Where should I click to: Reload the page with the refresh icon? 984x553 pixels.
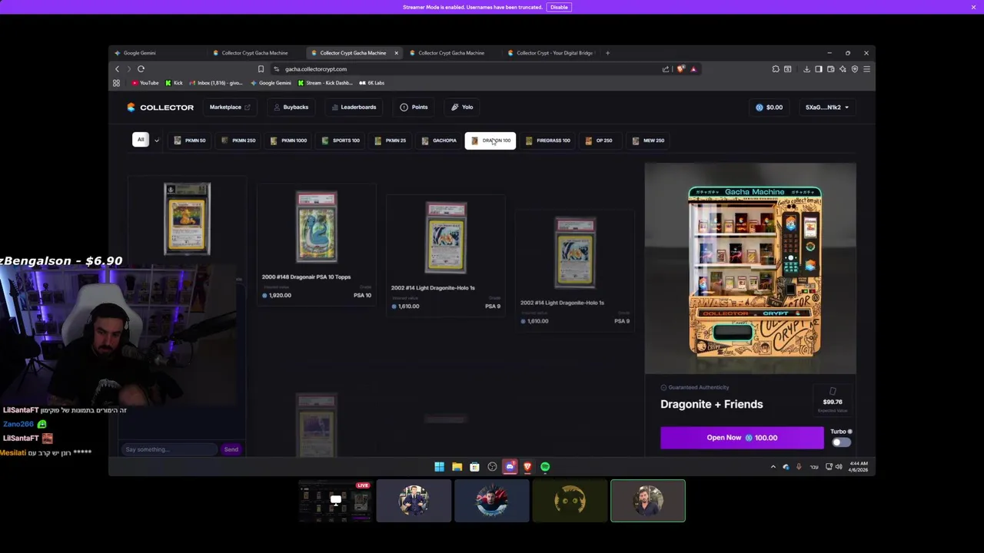141,69
